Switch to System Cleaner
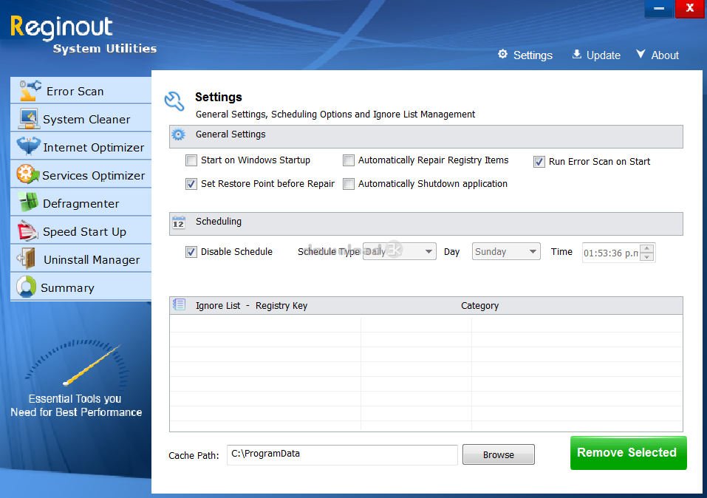Viewport: 707px width, 498px height. tap(81, 119)
